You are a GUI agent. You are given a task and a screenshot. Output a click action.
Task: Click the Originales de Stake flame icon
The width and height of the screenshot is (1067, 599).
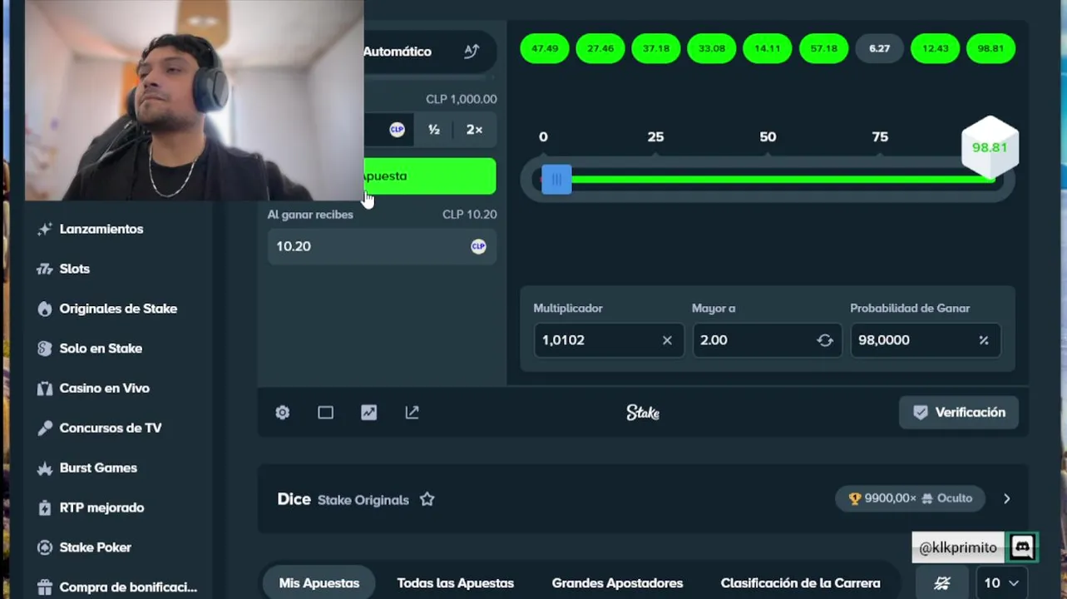pyautogui.click(x=45, y=309)
